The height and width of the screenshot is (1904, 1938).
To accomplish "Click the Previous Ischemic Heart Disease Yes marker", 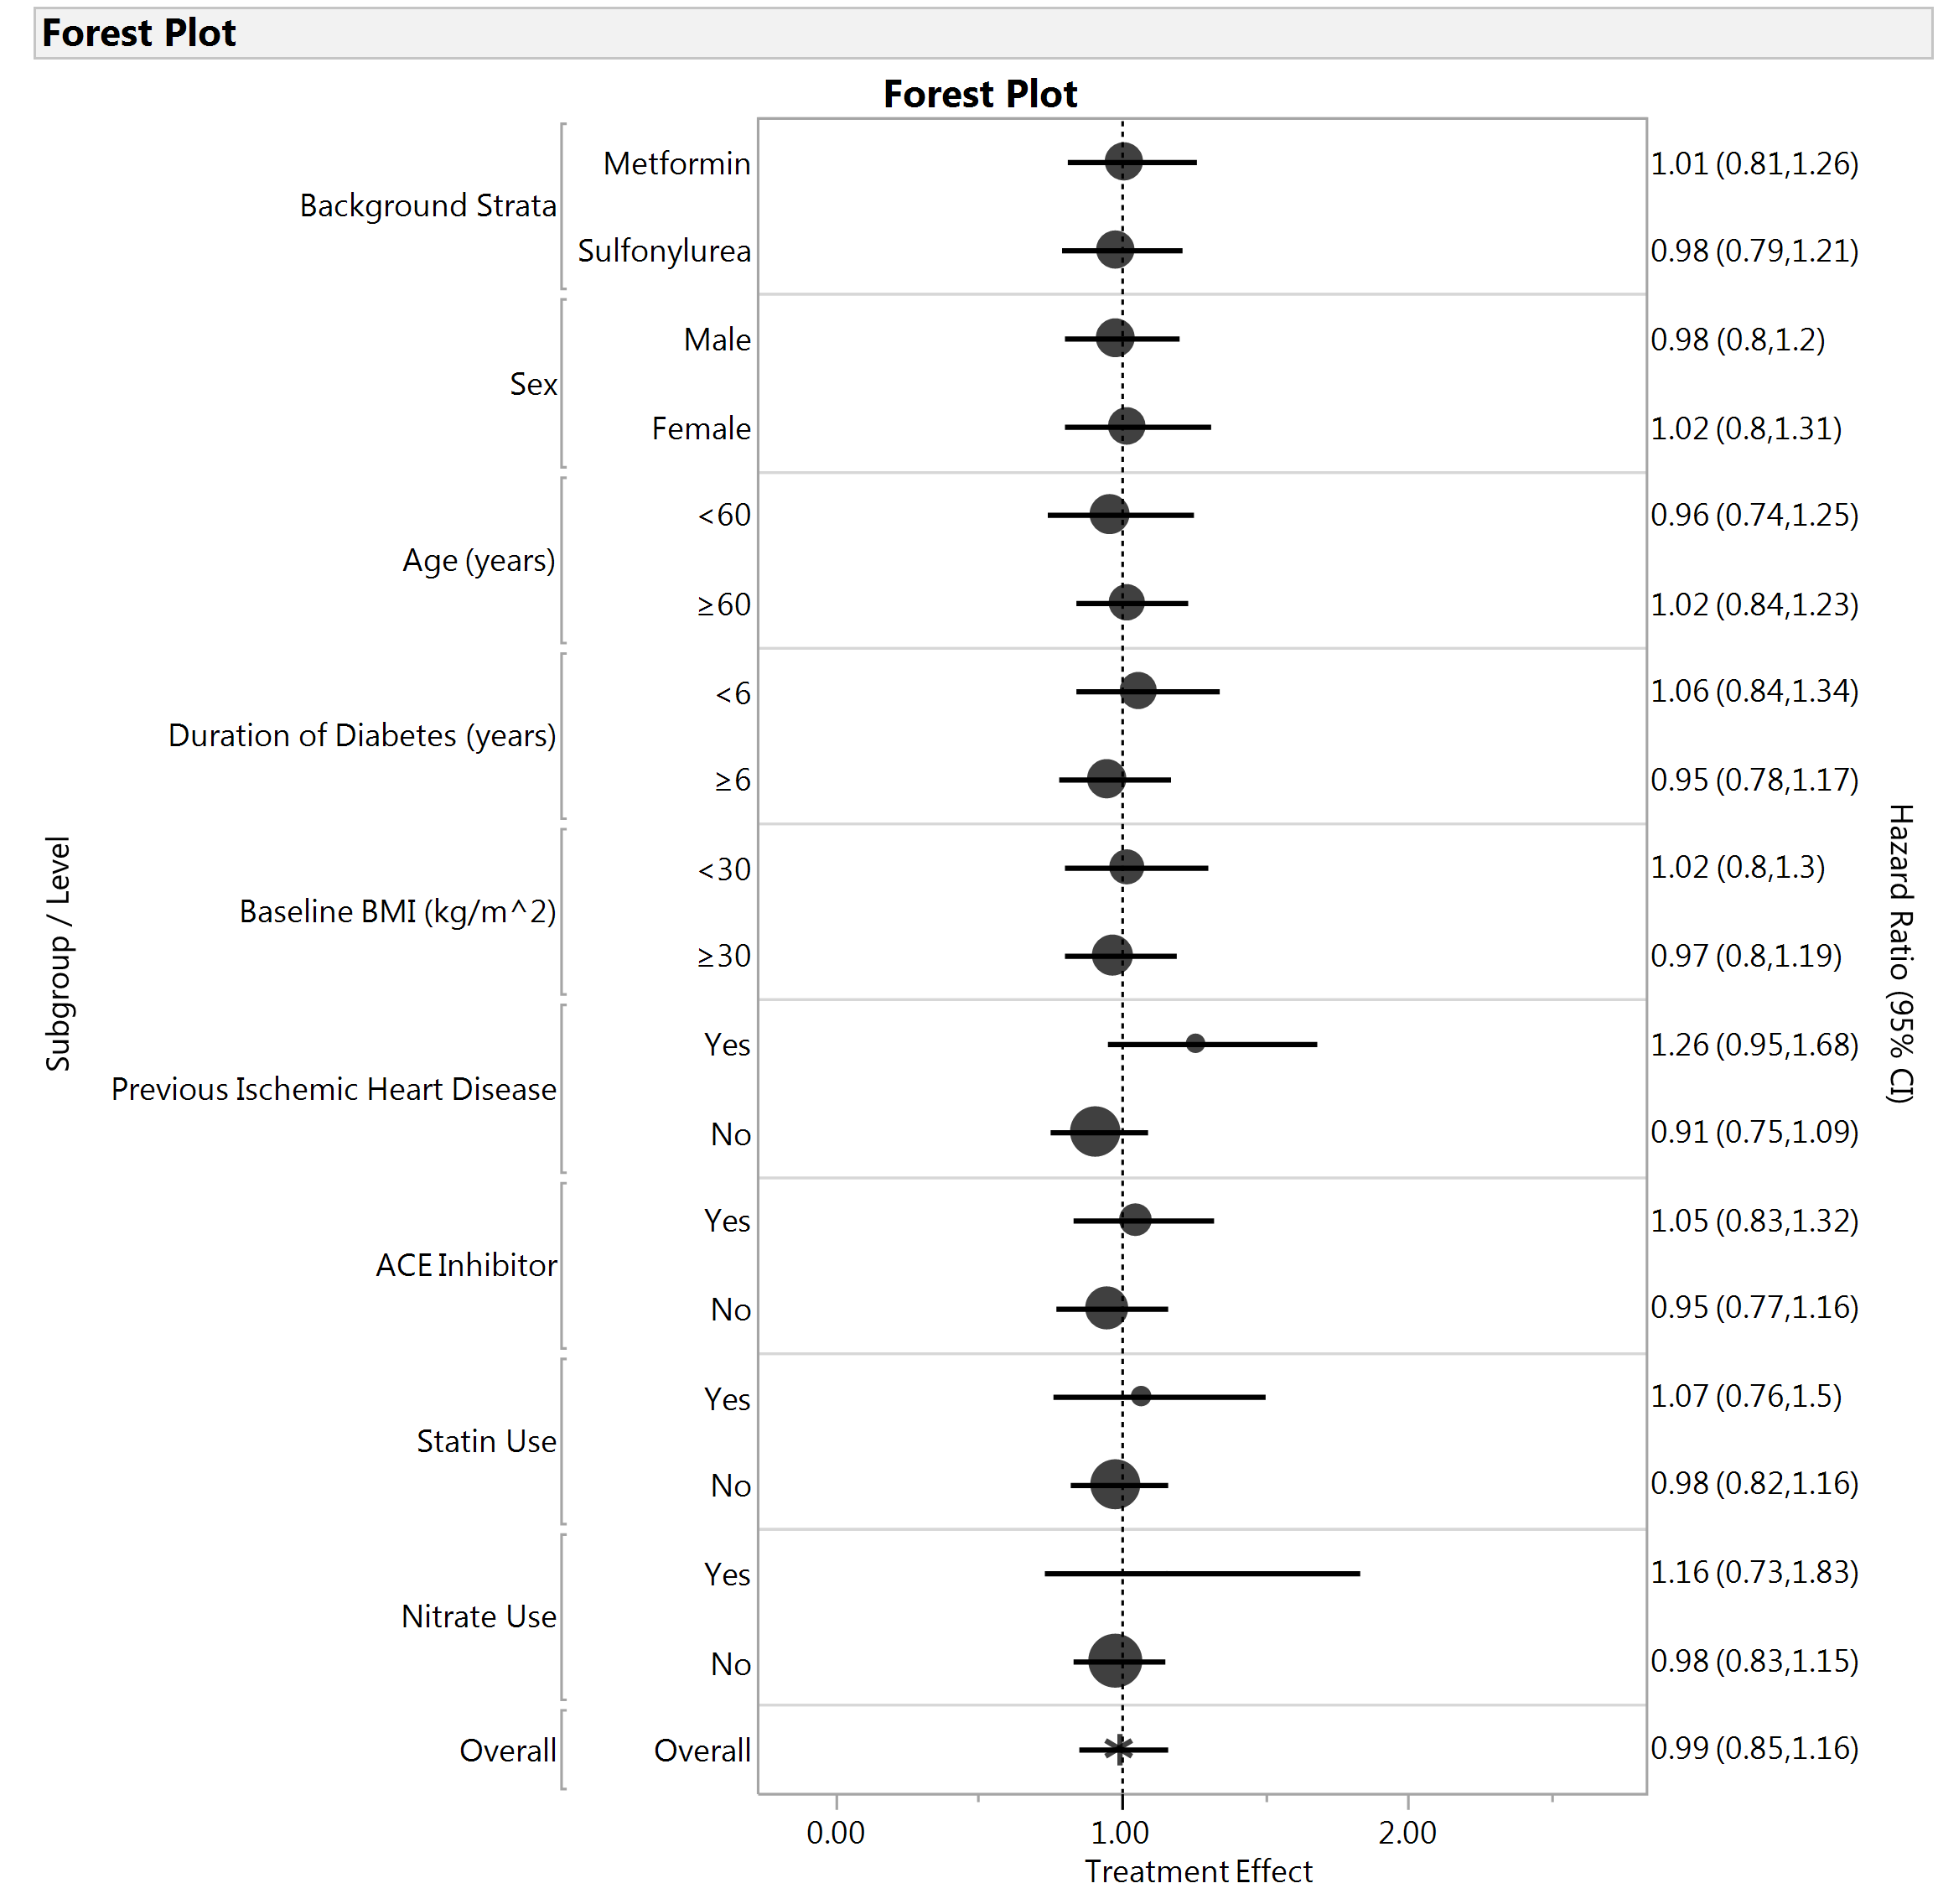I will point(1195,1044).
